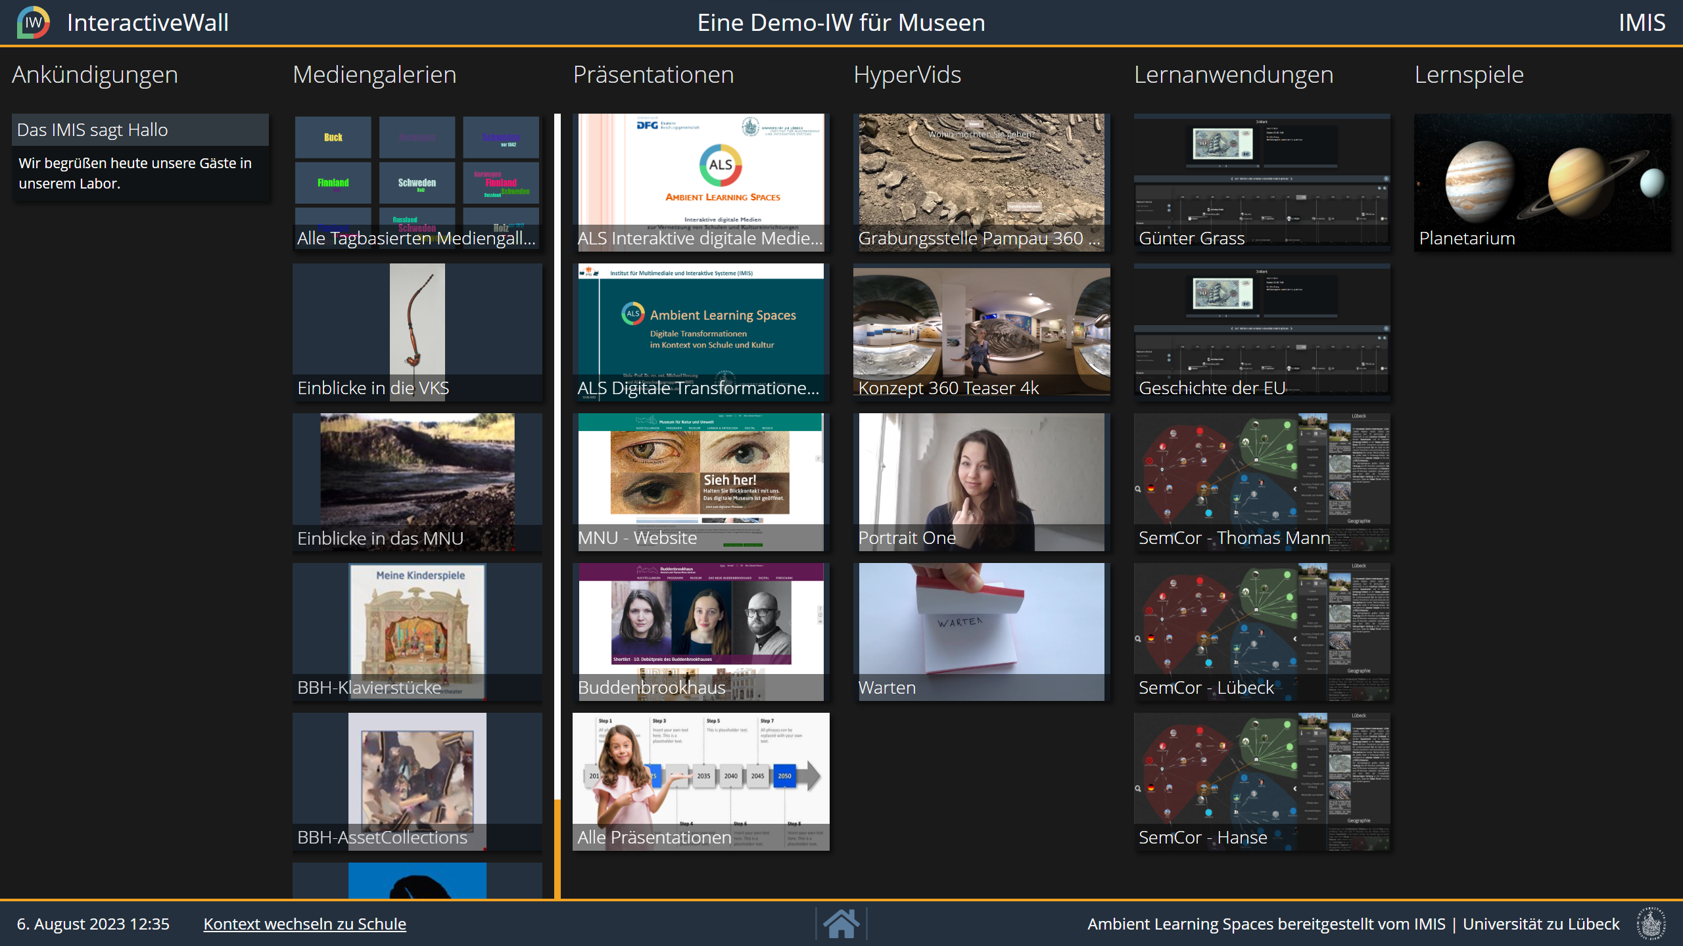Viewport: 1683px width, 946px height.
Task: Play the 'Portrait One' HyperVid
Action: pyautogui.click(x=982, y=482)
